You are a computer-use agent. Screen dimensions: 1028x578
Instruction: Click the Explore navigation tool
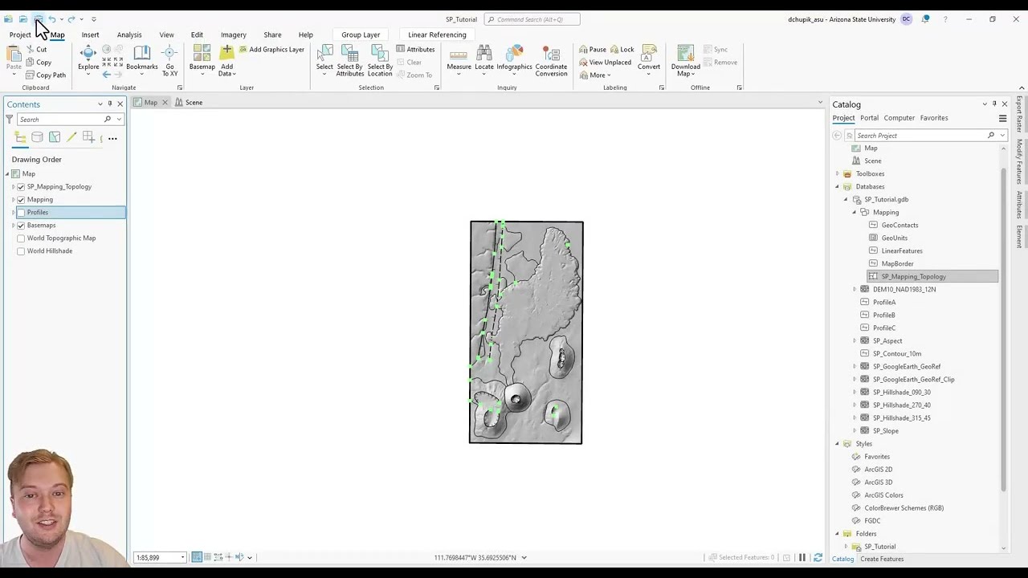(88, 58)
